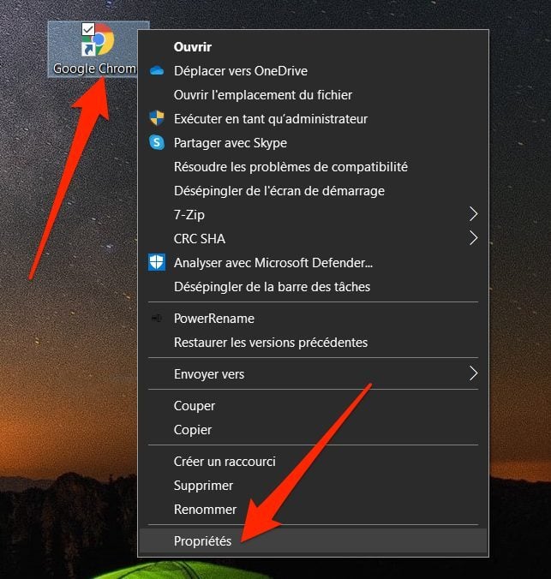Open the 7-Zip menu entry
The image size is (551, 579).
tap(314, 214)
